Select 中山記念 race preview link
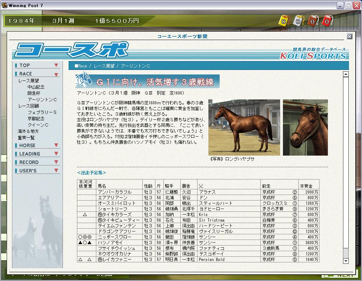The height and width of the screenshot is (281, 362). (x=36, y=87)
